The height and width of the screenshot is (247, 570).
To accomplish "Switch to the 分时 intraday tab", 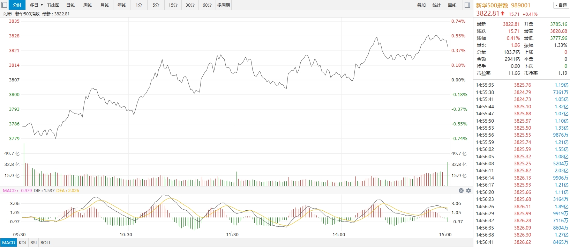I will 17,5.
